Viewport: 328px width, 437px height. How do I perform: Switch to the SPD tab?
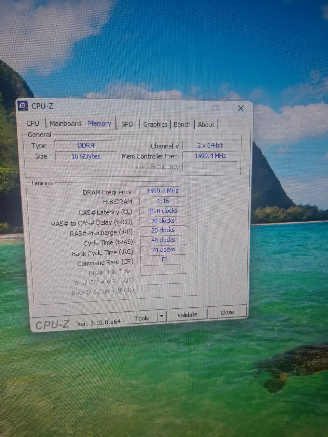[x=127, y=124]
